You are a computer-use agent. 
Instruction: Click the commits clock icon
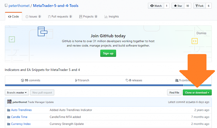pyautogui.click(x=23, y=80)
